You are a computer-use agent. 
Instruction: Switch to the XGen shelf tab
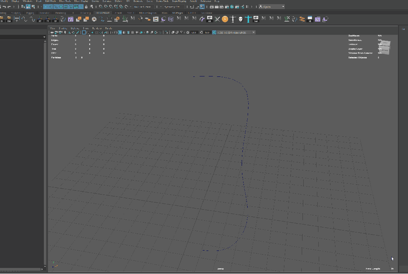pos(164,13)
